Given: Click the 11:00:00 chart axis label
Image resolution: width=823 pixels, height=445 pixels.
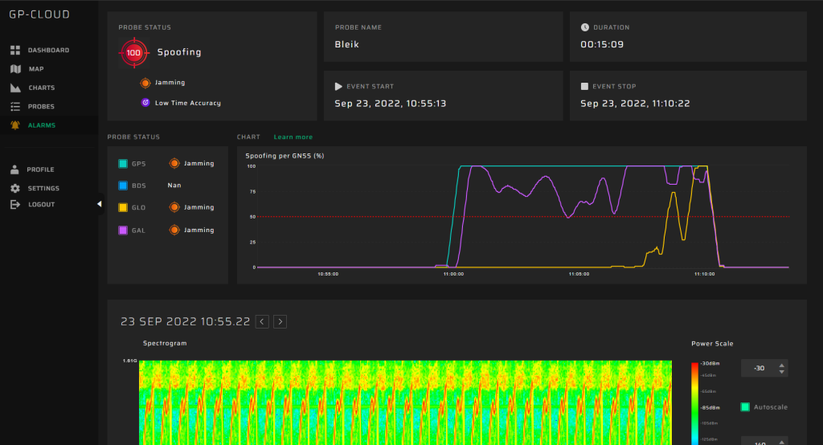Looking at the screenshot, I should (x=453, y=274).
